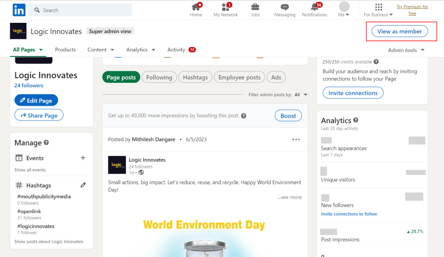Screen dimensions: 444x257
Task: Click the Logic Innovates logo in page header
Action: pos(18,31)
